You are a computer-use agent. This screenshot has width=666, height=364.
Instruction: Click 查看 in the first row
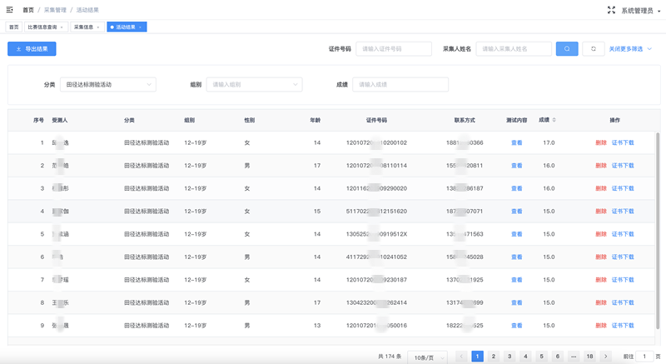point(516,142)
